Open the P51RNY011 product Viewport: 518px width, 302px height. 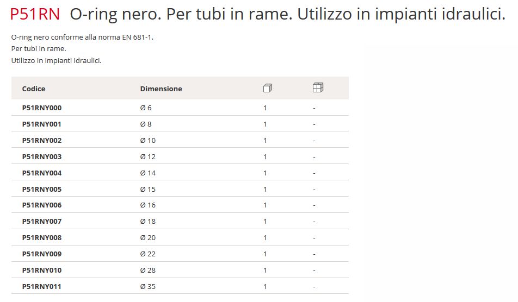[x=42, y=286]
